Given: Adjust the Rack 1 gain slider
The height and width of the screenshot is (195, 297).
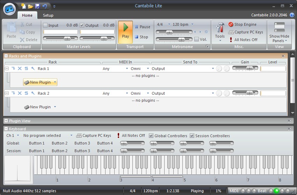Looking at the screenshot, I should pyautogui.click(x=245, y=68).
